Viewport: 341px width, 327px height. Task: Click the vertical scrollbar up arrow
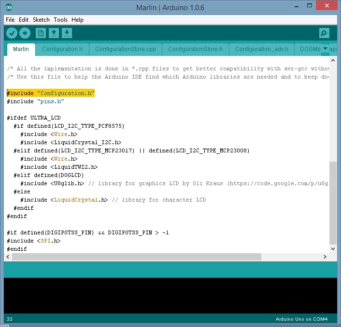333,61
